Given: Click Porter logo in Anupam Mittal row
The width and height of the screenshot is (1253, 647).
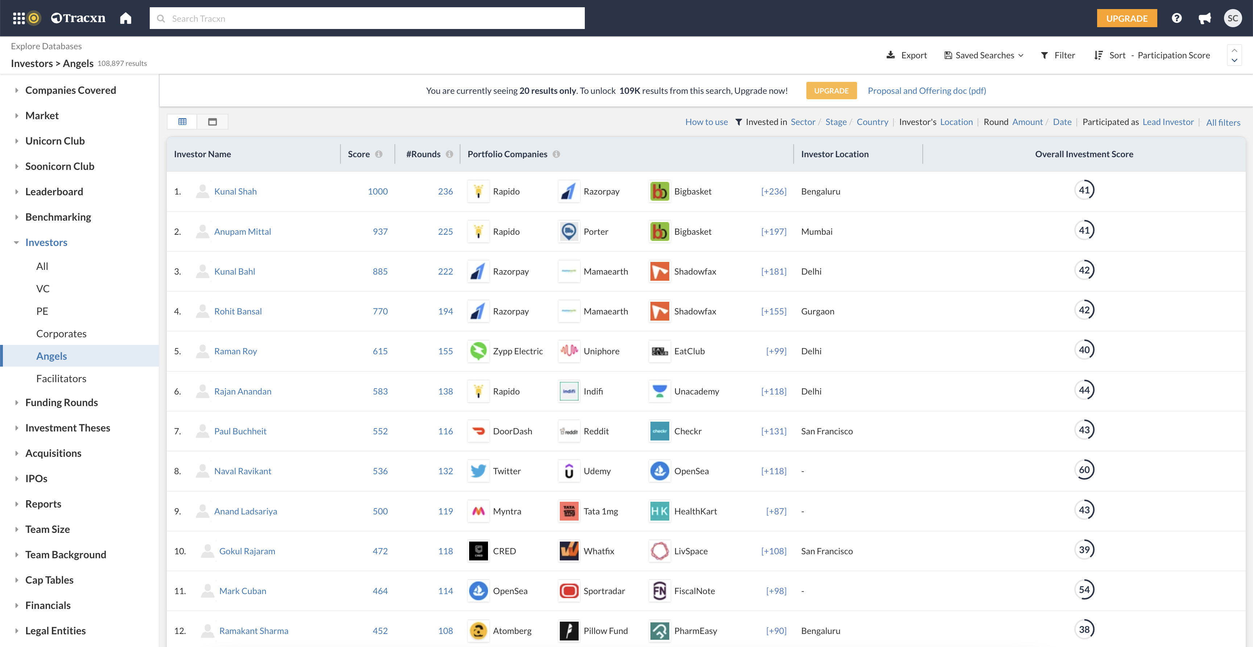Looking at the screenshot, I should pyautogui.click(x=569, y=231).
